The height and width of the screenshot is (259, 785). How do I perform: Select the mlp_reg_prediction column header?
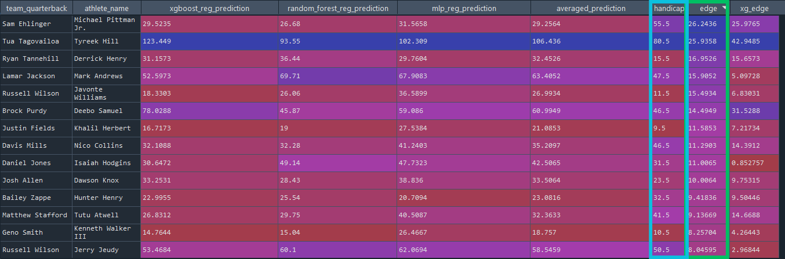(464, 8)
